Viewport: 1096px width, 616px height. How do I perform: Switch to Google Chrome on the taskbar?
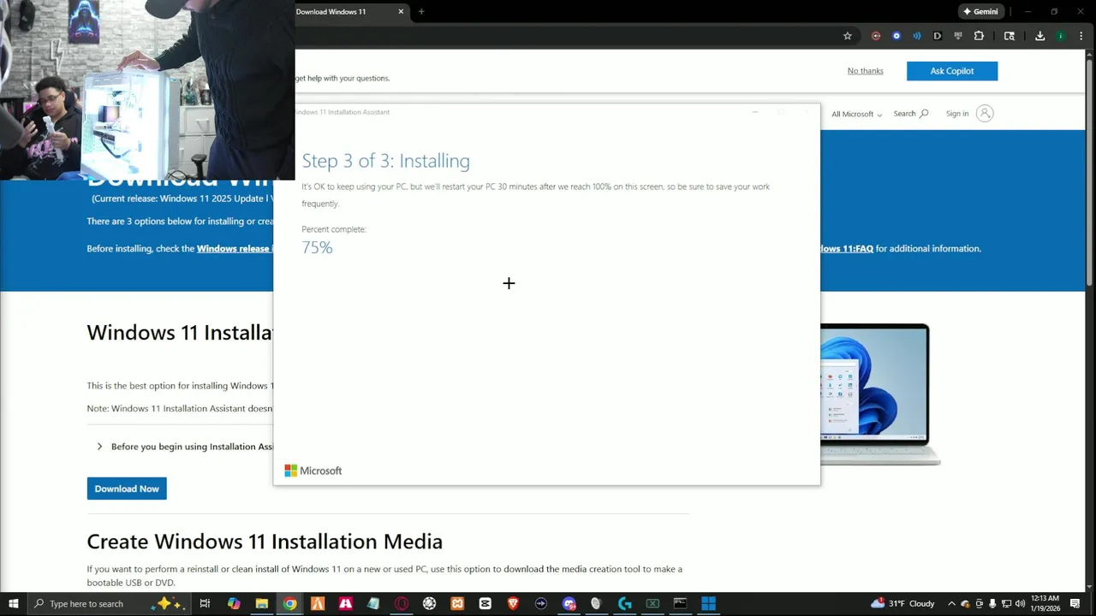[290, 604]
